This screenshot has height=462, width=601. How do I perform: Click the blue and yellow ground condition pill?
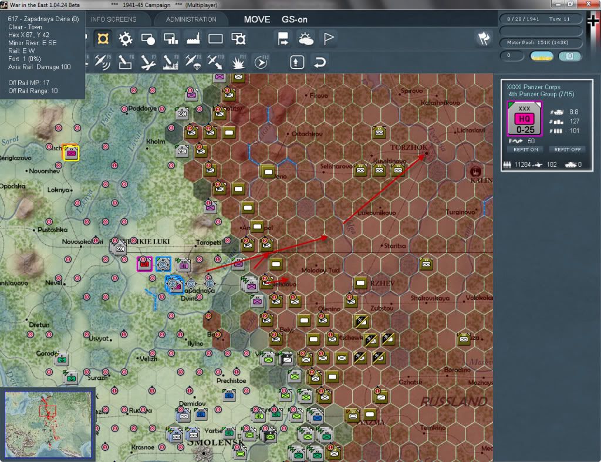(x=541, y=56)
